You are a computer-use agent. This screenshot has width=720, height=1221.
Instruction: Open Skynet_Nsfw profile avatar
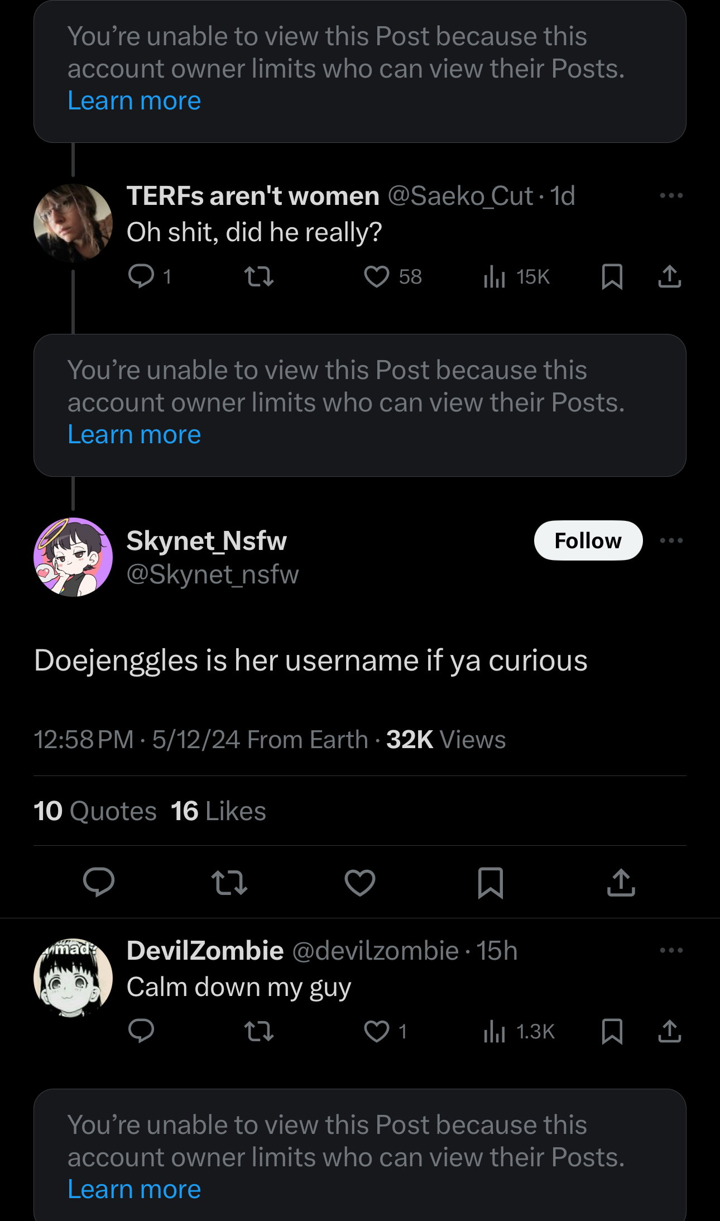[73, 557]
